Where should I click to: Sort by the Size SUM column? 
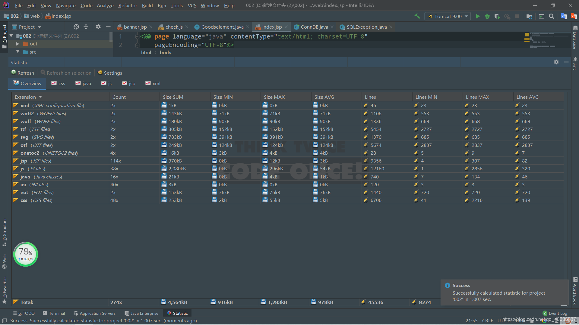tap(185, 97)
